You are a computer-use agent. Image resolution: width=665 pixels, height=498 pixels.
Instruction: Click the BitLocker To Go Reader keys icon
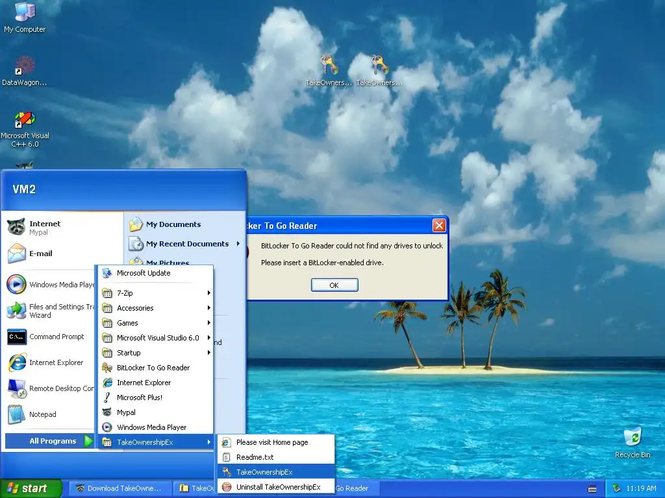107,368
